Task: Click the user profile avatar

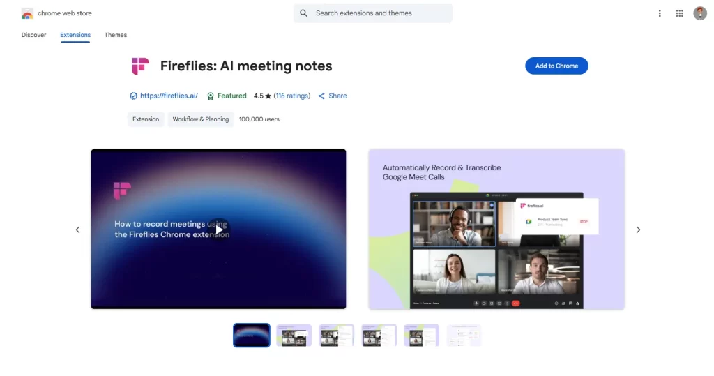Action: click(x=700, y=13)
